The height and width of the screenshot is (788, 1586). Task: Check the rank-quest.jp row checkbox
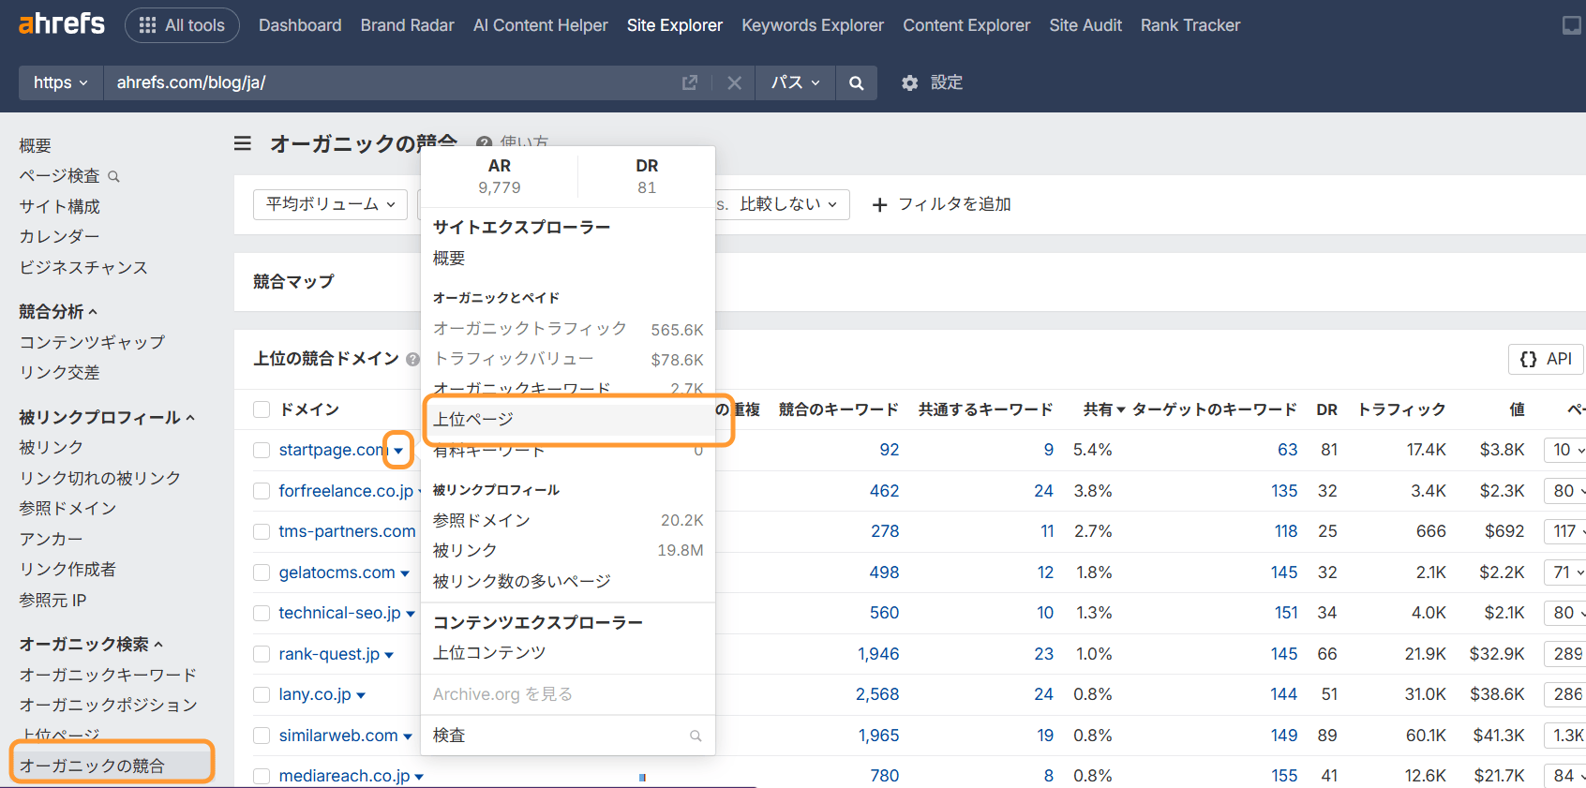pos(262,654)
